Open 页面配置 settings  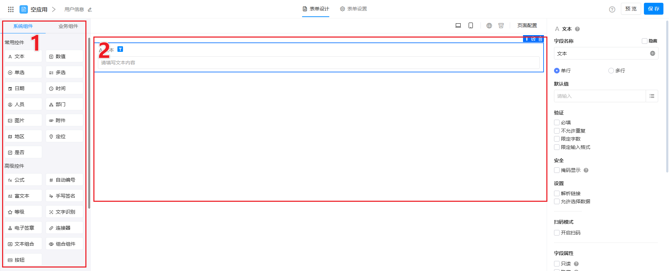pyautogui.click(x=527, y=25)
